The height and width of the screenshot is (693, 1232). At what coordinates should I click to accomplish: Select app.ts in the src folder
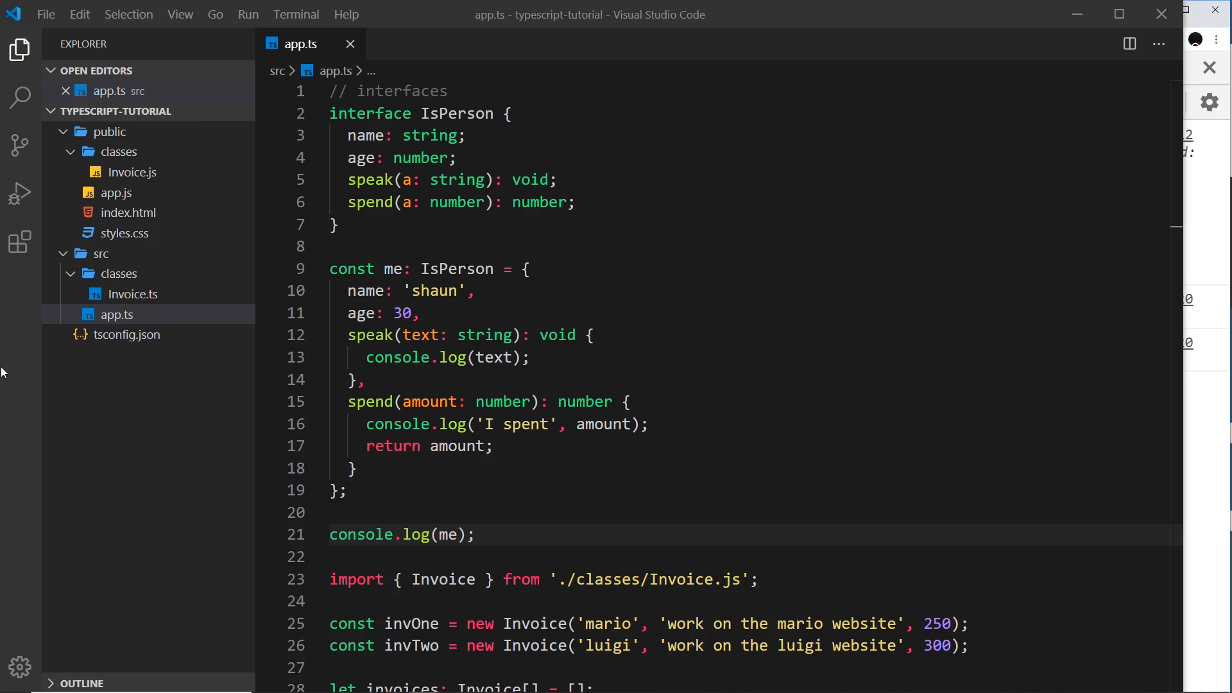117,314
